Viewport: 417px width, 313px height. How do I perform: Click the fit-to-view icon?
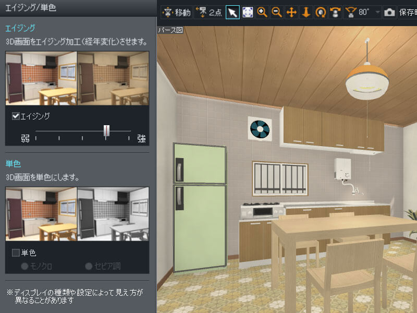point(248,12)
